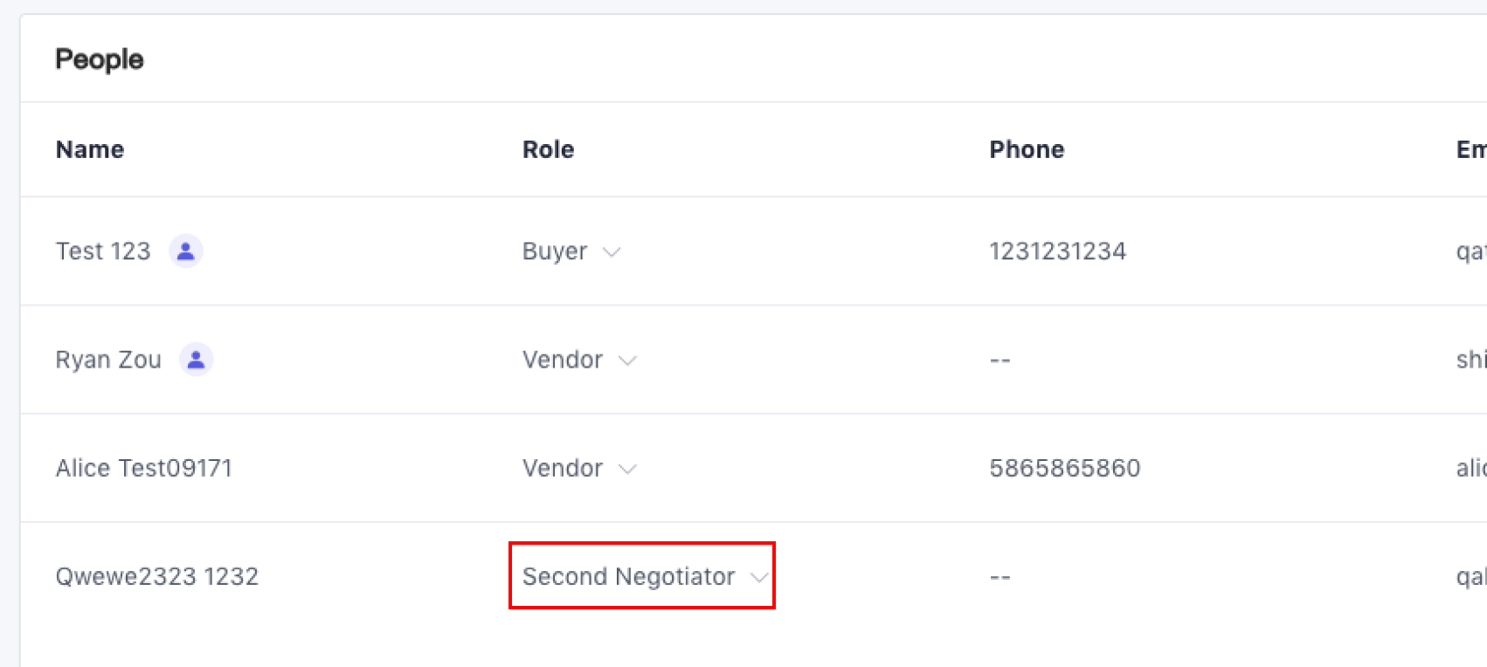Select the Phone column header
Viewport: 1487px width, 667px height.
(x=1027, y=149)
